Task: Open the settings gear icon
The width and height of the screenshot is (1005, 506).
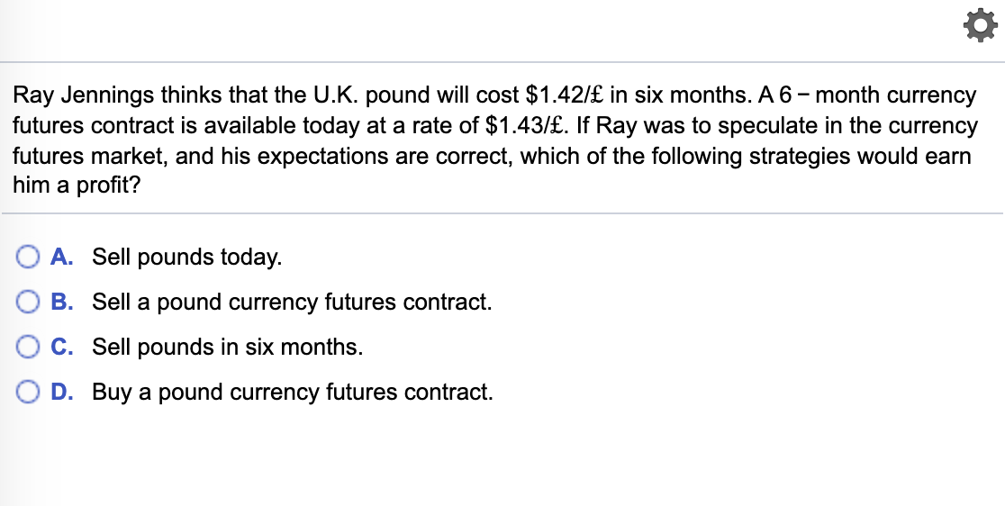Action: click(981, 27)
